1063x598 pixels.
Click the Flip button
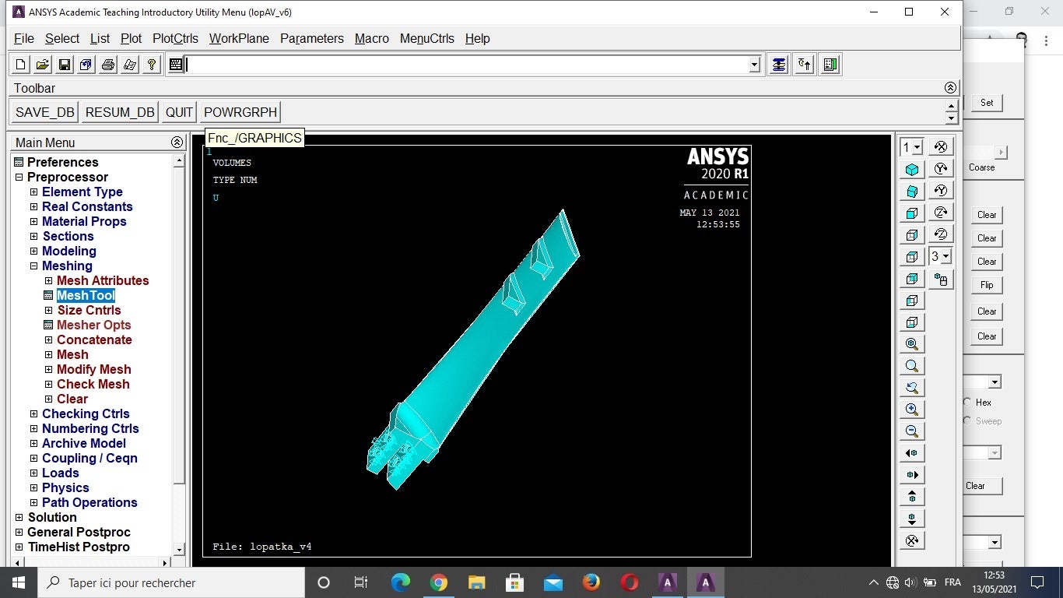pos(987,285)
